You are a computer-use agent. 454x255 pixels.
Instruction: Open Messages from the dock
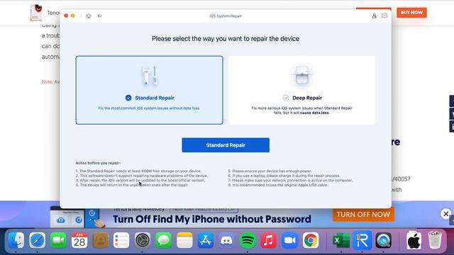point(164,240)
